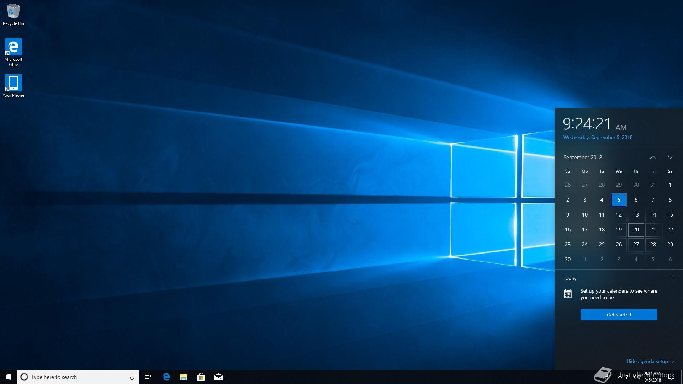The height and width of the screenshot is (384, 683).
Task: Open File Explorer from the taskbar
Action: (184, 377)
